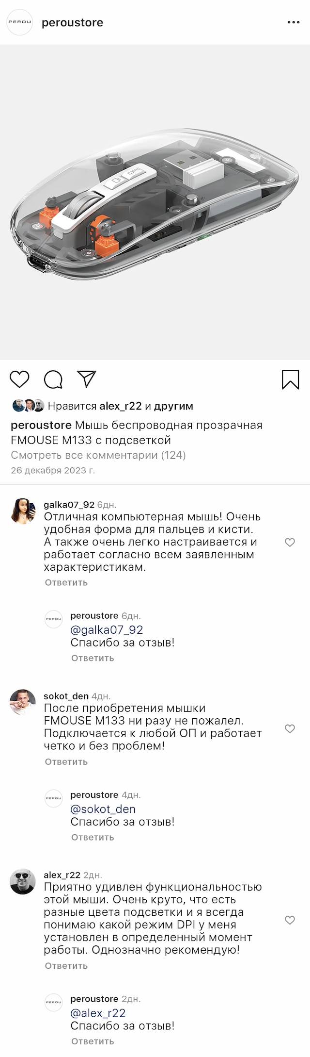The image size is (310, 1057).
Task: Reply to alex_r22's comment
Action: (x=66, y=966)
